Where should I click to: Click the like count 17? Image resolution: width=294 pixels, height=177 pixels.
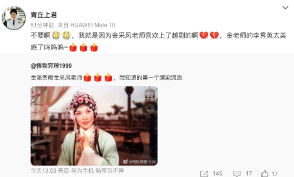pyautogui.click(x=274, y=174)
